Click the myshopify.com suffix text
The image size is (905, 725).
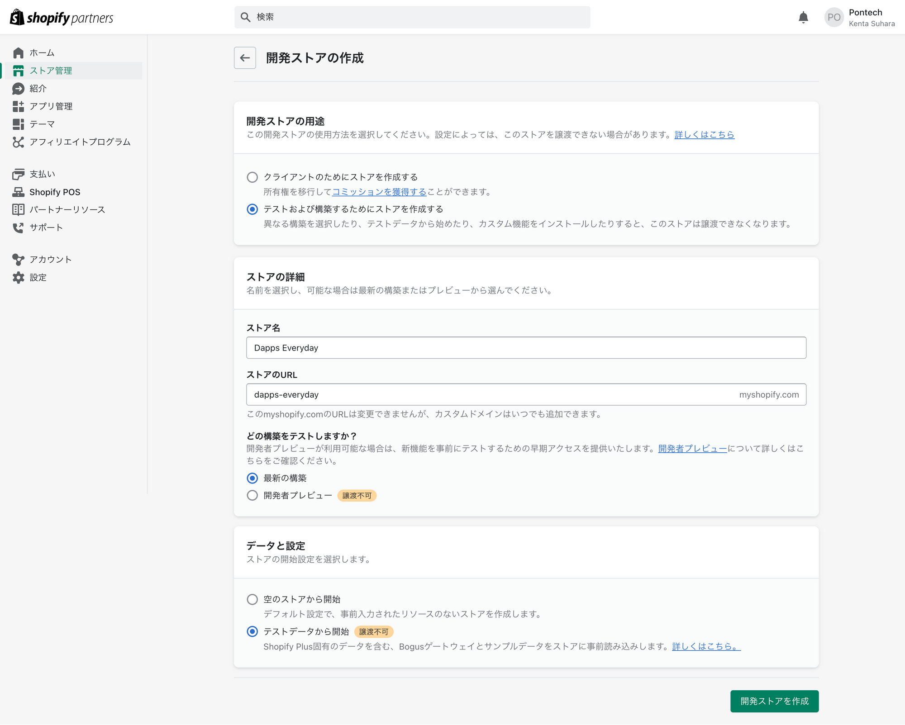pyautogui.click(x=769, y=395)
